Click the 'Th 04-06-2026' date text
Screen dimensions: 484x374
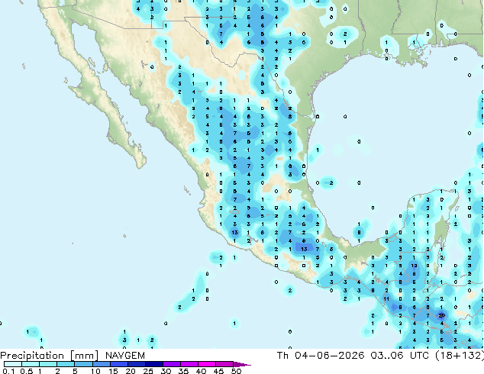pos(321,355)
